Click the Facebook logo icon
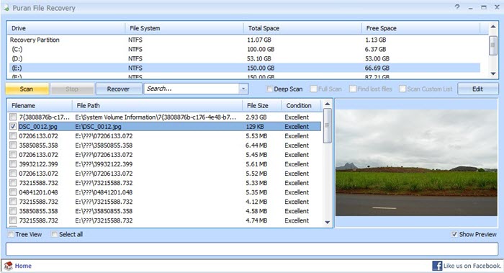Screen dimensions: 504x273 coord(437,266)
